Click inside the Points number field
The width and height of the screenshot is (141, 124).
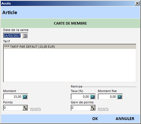click(x=13, y=108)
